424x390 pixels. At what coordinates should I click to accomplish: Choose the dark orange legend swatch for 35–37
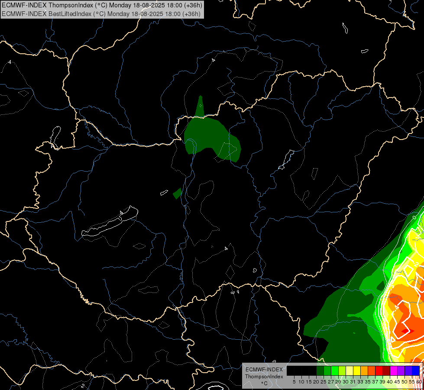(x=372, y=371)
